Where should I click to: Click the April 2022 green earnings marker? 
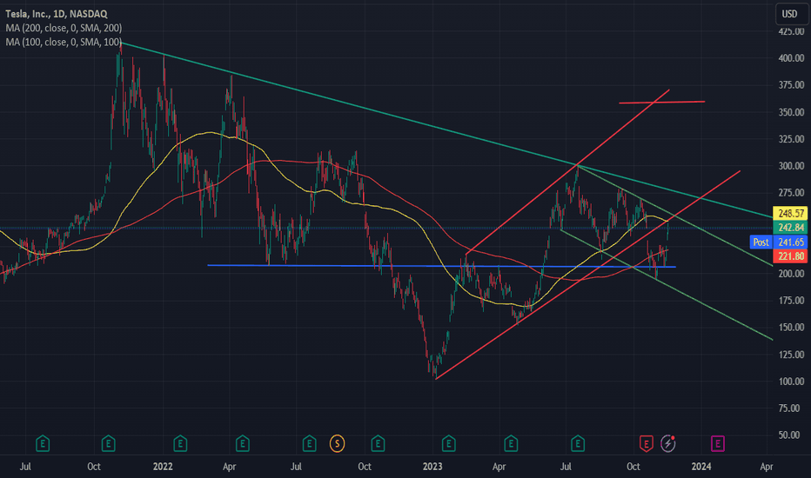(x=243, y=443)
